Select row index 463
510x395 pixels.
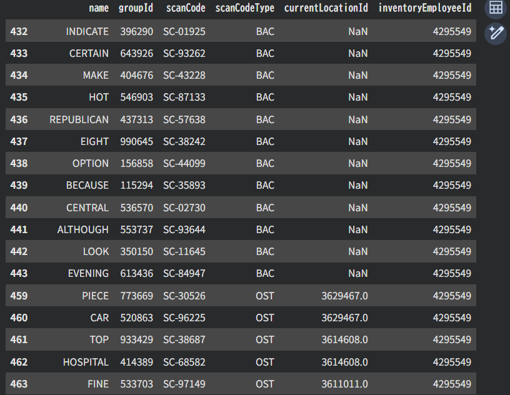tap(19, 384)
